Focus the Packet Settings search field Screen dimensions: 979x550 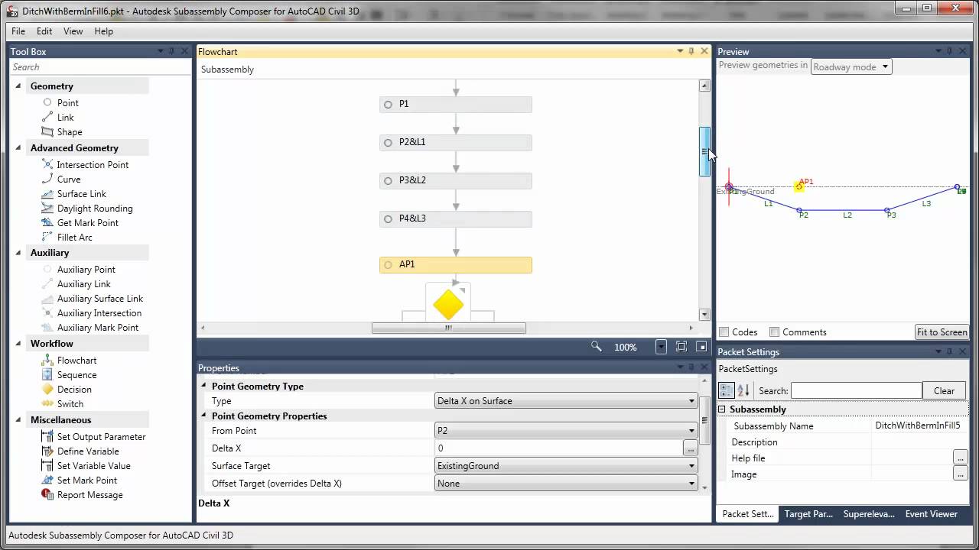(x=856, y=390)
